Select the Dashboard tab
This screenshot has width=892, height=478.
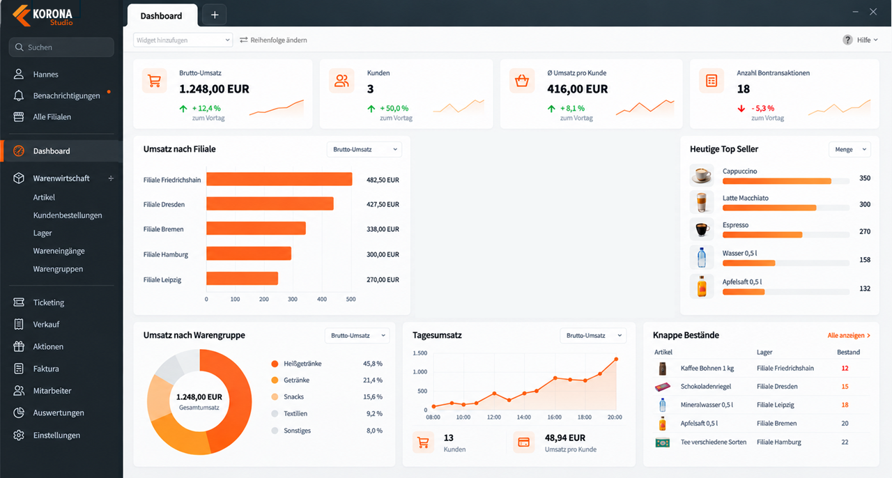162,15
